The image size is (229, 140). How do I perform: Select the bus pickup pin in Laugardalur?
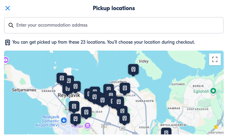pyautogui.click(x=125, y=88)
